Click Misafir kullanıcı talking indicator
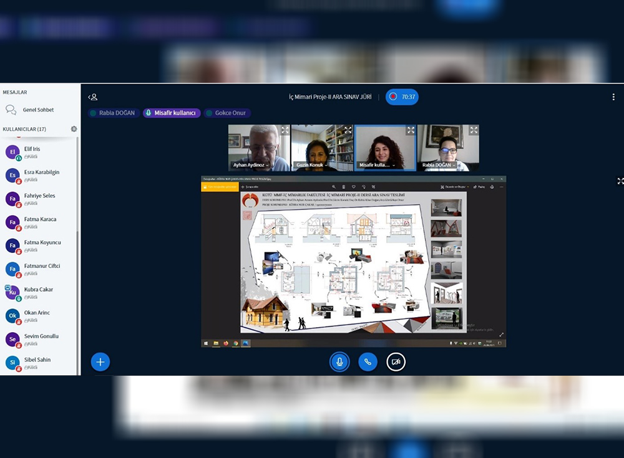624x458 pixels. click(172, 113)
